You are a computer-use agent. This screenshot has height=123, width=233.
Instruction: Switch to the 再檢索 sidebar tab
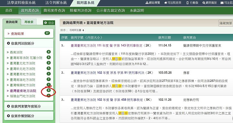pyautogui.click(x=29, y=22)
